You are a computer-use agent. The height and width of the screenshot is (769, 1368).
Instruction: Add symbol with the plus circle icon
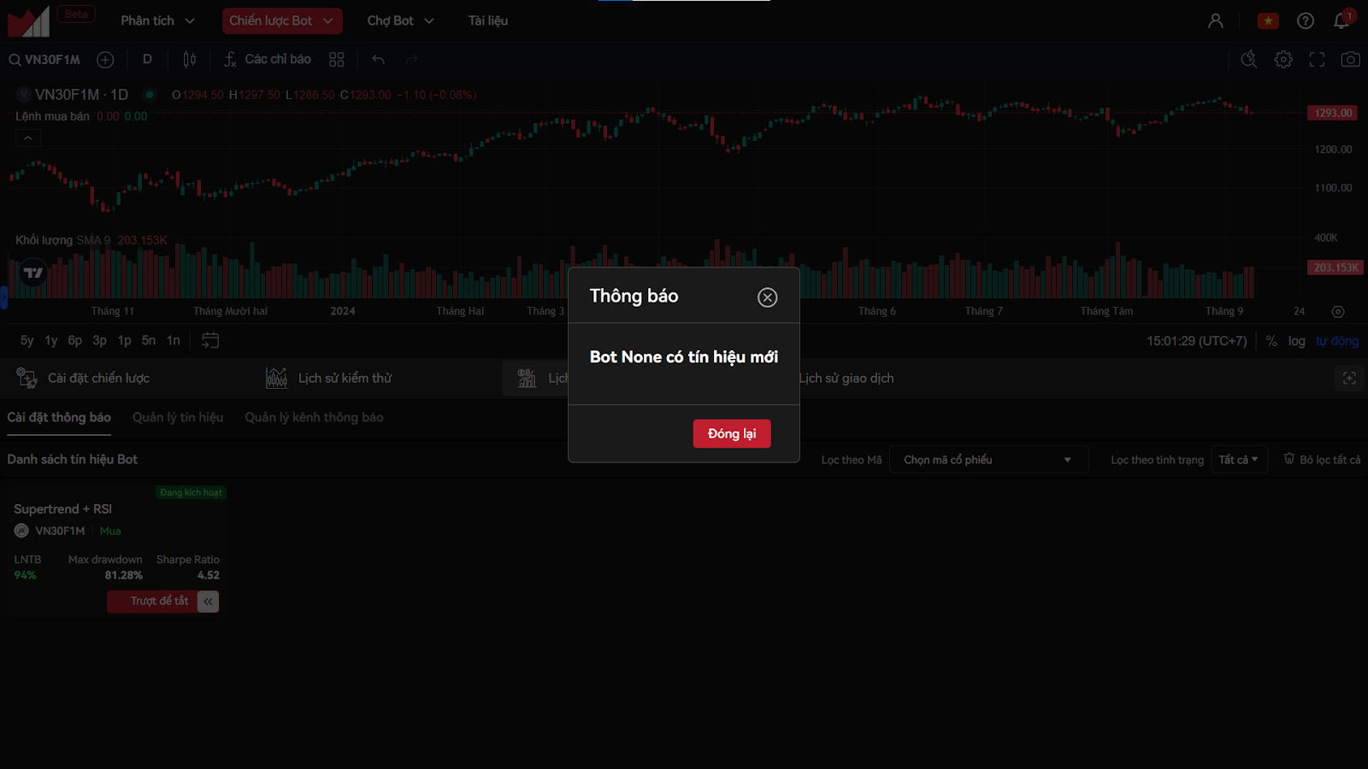click(x=105, y=60)
